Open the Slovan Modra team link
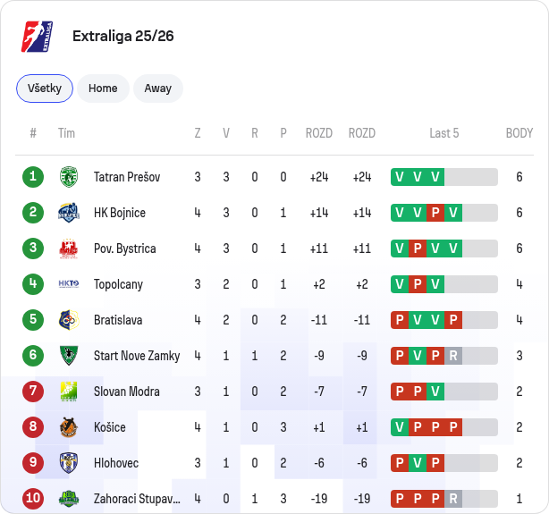549x514 pixels. click(127, 392)
